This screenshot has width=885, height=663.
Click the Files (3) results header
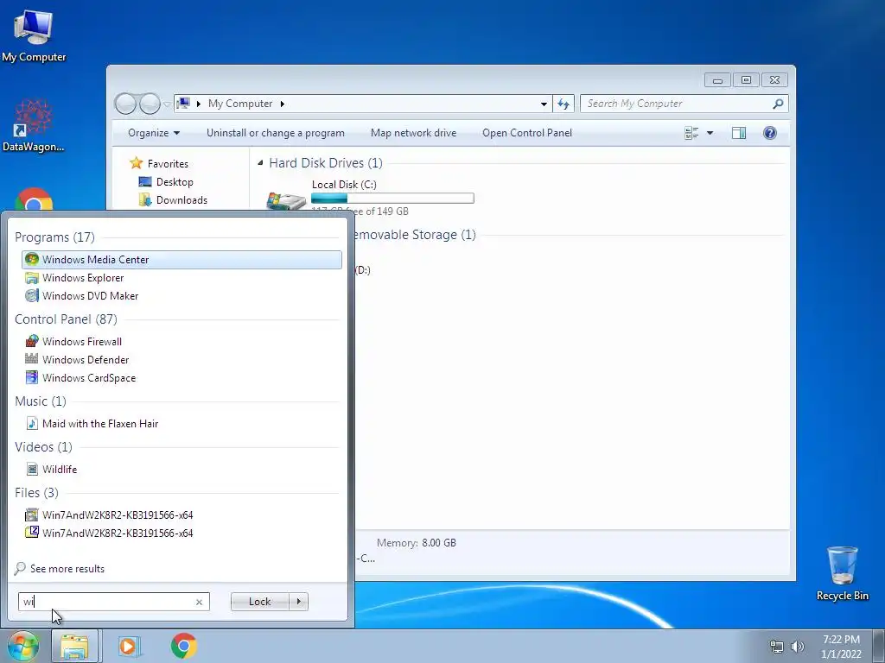pos(36,493)
